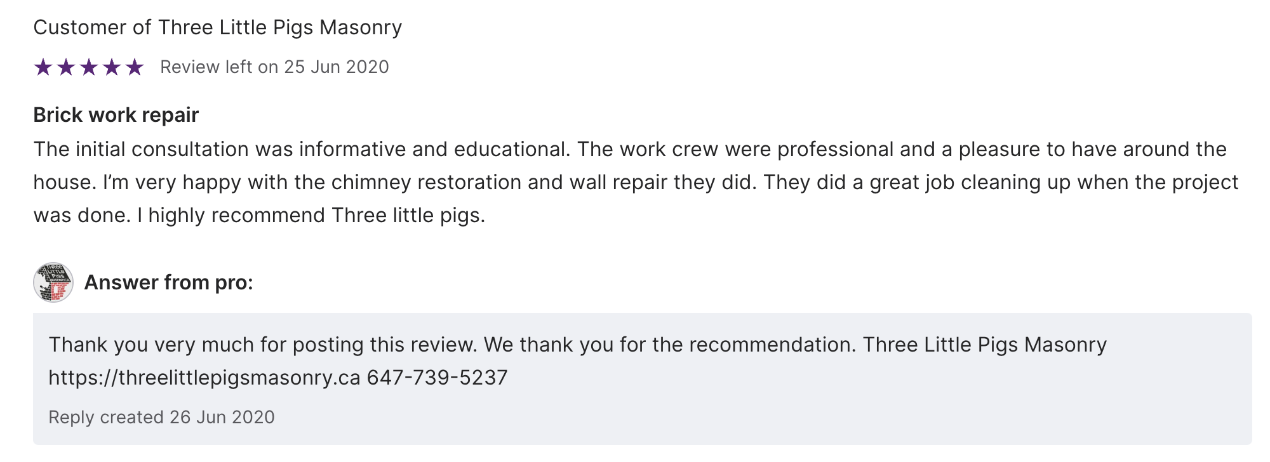Image resolution: width=1270 pixels, height=462 pixels.
Task: Select the Brick work repair review title
Action: pyautogui.click(x=116, y=115)
